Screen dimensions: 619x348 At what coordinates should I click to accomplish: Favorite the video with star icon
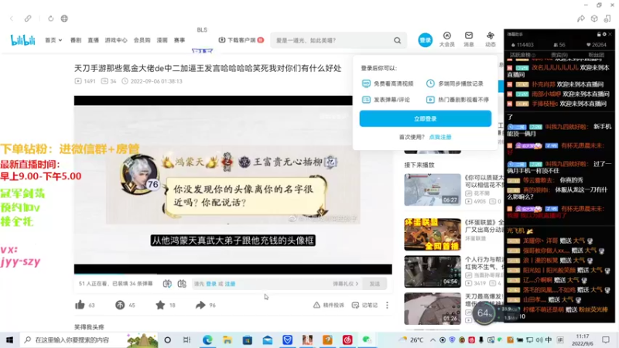pyautogui.click(x=160, y=305)
